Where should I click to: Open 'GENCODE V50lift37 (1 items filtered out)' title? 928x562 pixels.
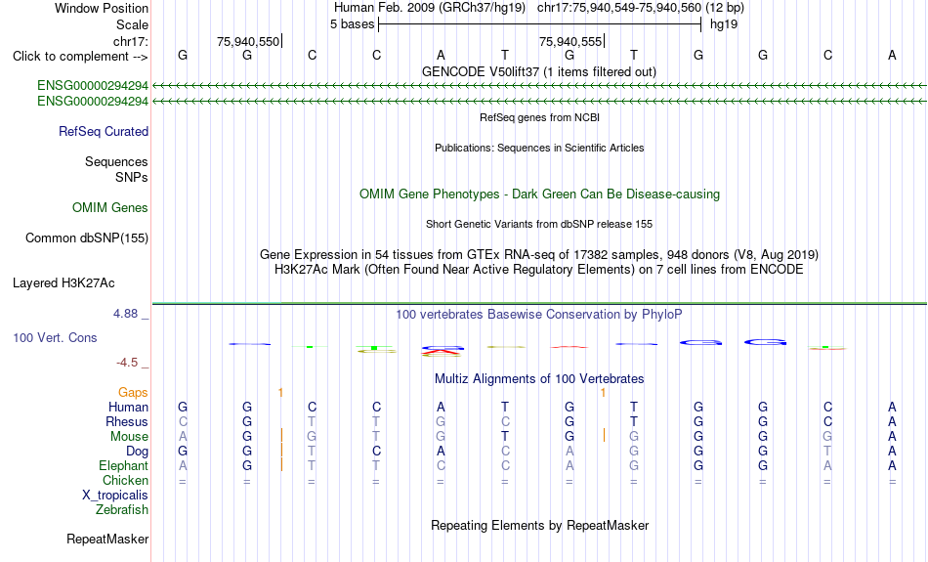click(539, 71)
